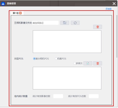The height and width of the screenshot is (108, 118).
Task: Add a POS file with the document icon
Action: click(x=88, y=63)
